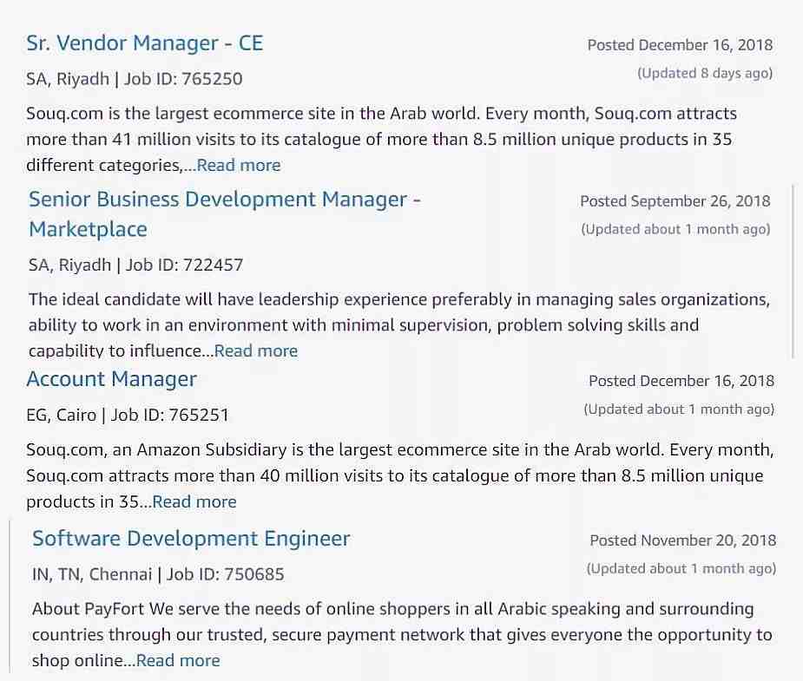This screenshot has width=803, height=681.
Task: Click the SA, Riyadh Job ID: 722457 line
Action: point(135,265)
